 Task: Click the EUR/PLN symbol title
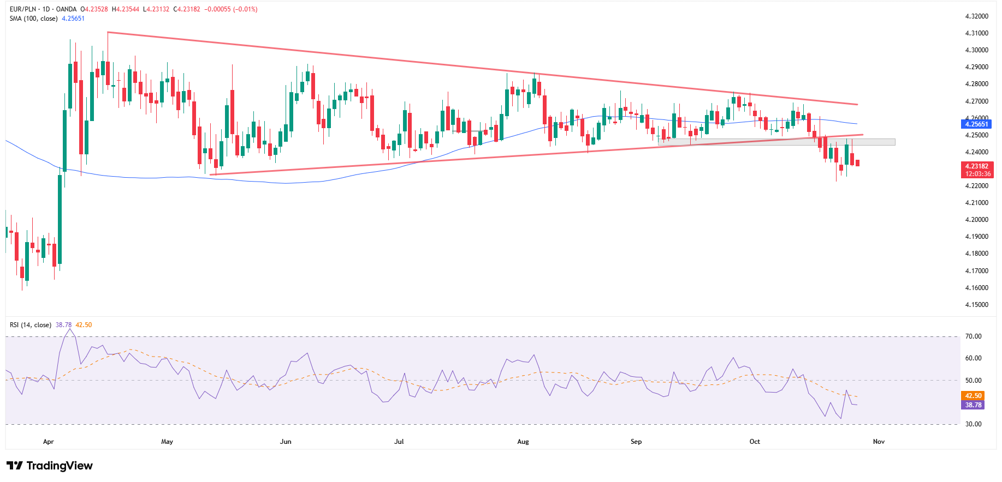(24, 9)
